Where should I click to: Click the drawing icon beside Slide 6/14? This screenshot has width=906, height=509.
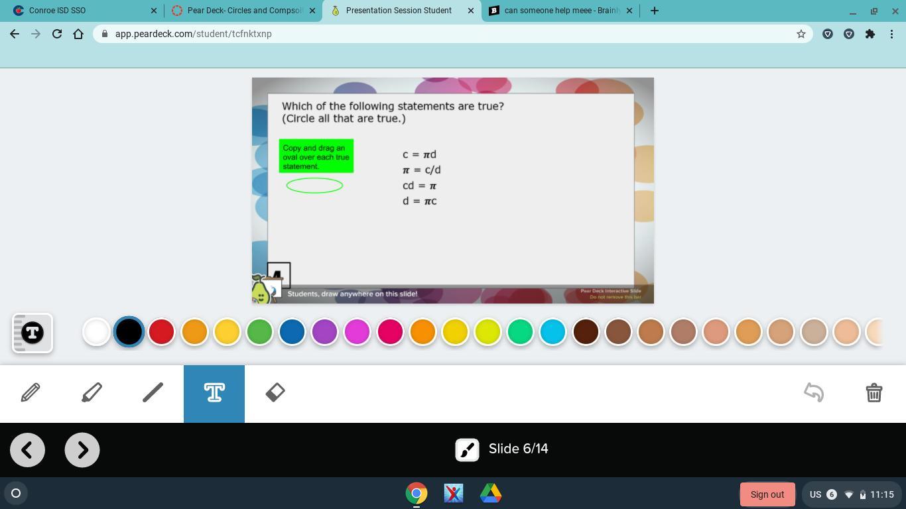pos(467,449)
